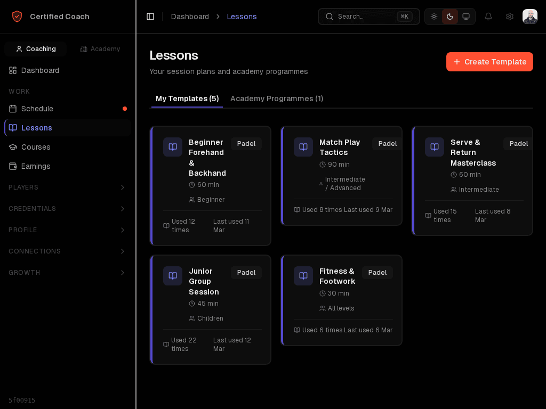This screenshot has height=409, width=546.
Task: Click the user avatar photo
Action: coord(529,17)
